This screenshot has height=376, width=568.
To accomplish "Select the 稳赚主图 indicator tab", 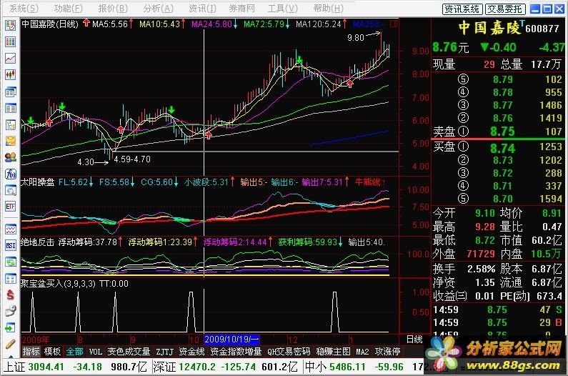I will pos(333,352).
